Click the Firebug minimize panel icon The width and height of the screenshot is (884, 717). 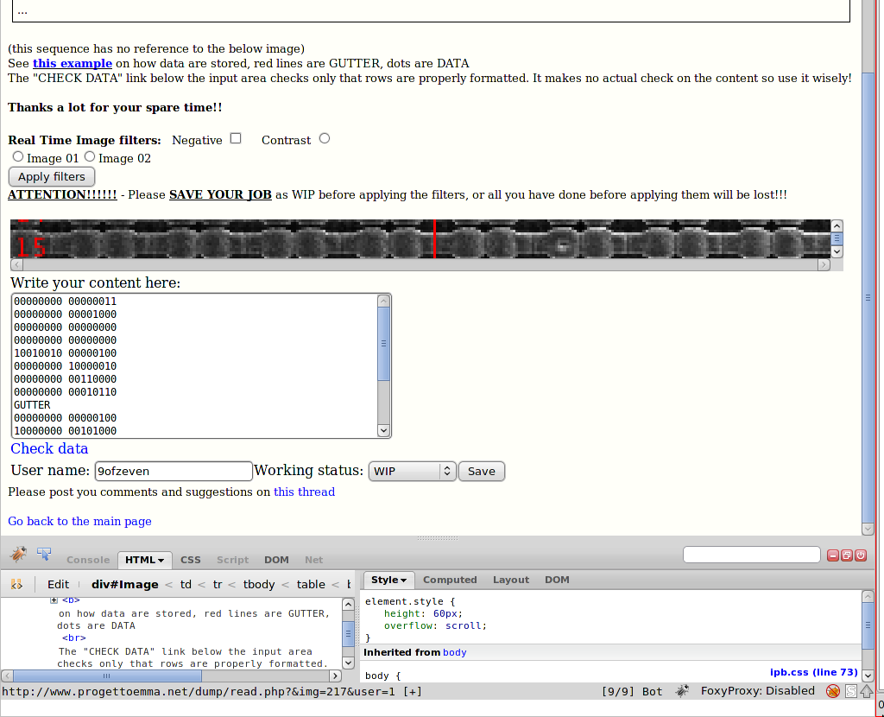pos(834,555)
